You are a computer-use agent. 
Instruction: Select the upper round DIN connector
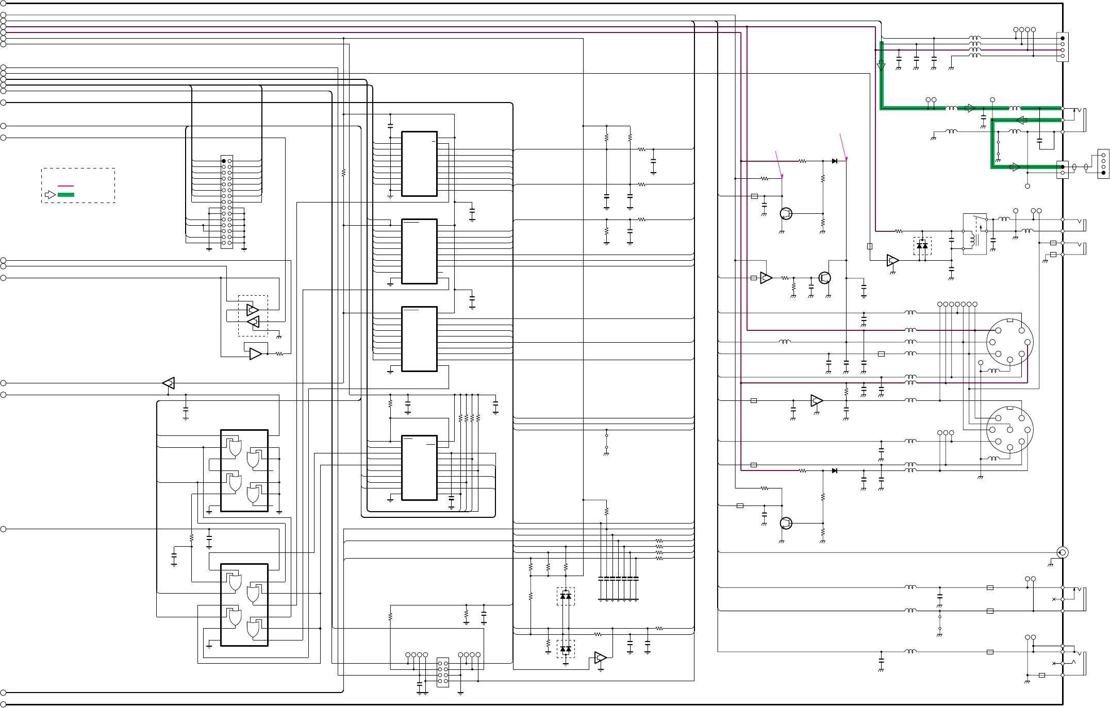click(1009, 342)
